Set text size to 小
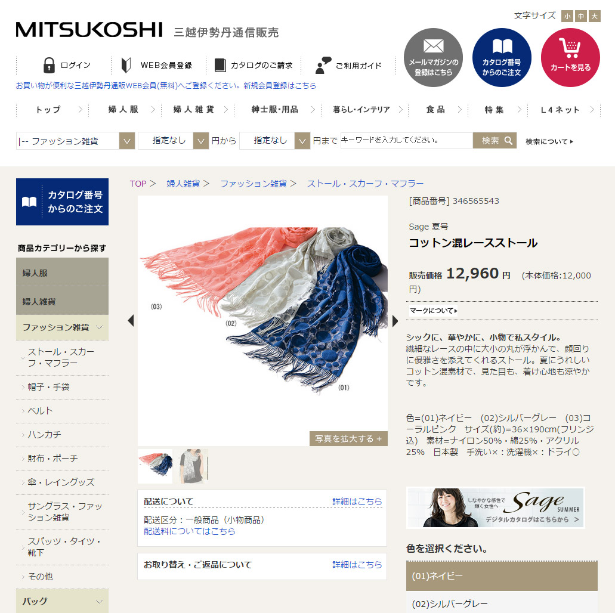This screenshot has height=613, width=615. pos(567,16)
